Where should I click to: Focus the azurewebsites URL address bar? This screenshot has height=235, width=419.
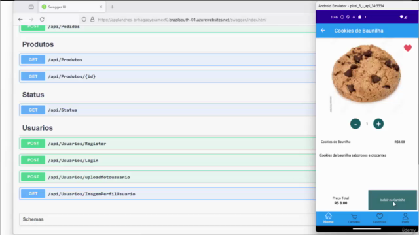coord(182,20)
